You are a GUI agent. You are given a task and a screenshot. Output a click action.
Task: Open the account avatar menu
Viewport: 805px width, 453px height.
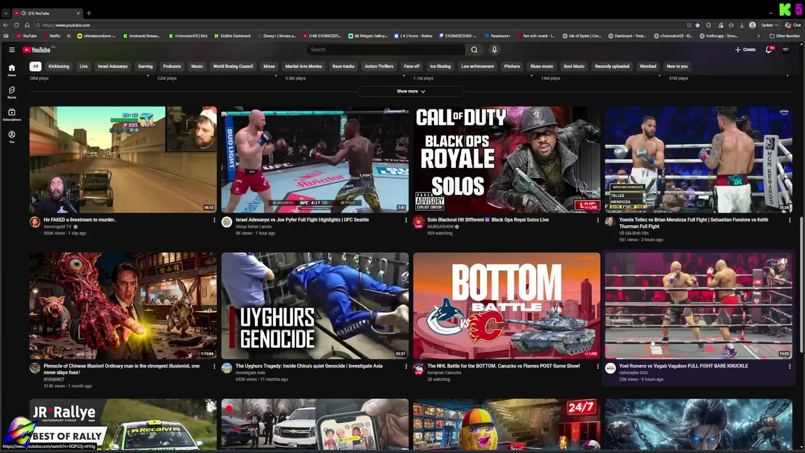[786, 50]
